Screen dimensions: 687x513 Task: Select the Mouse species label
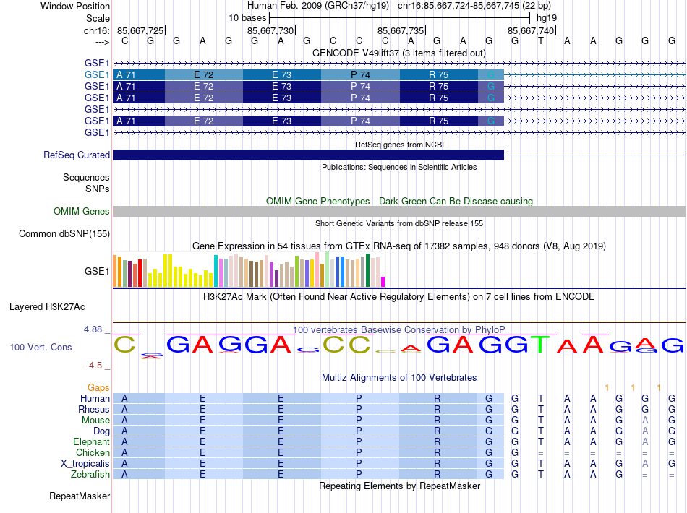click(x=95, y=421)
